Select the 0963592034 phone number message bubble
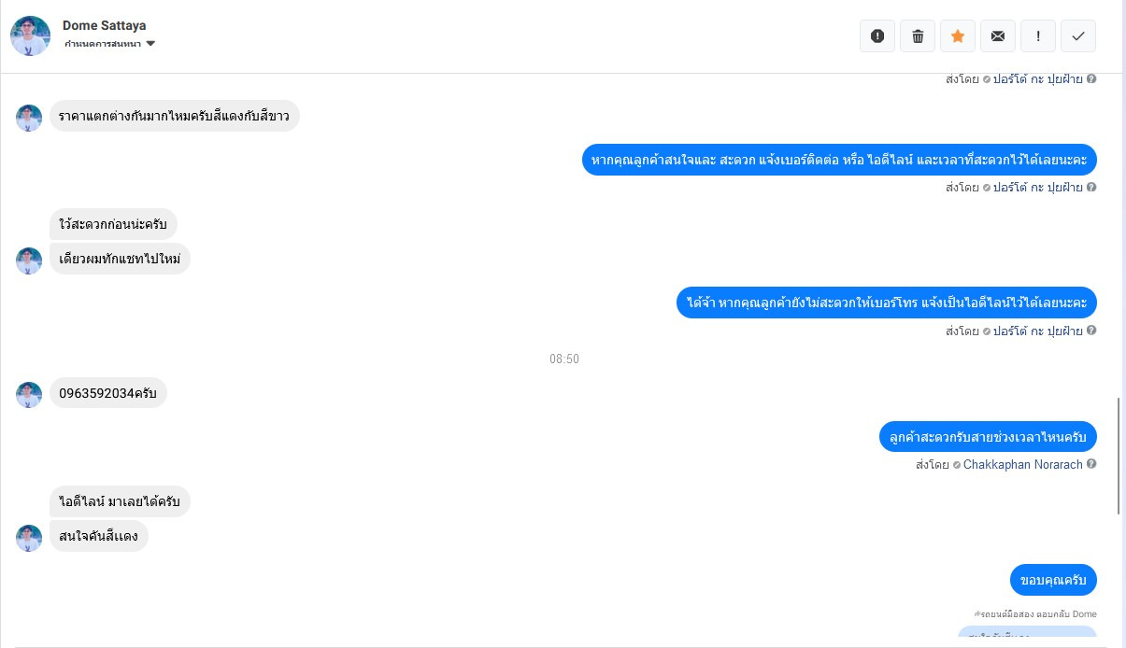The width and height of the screenshot is (1126, 648). 108,393
